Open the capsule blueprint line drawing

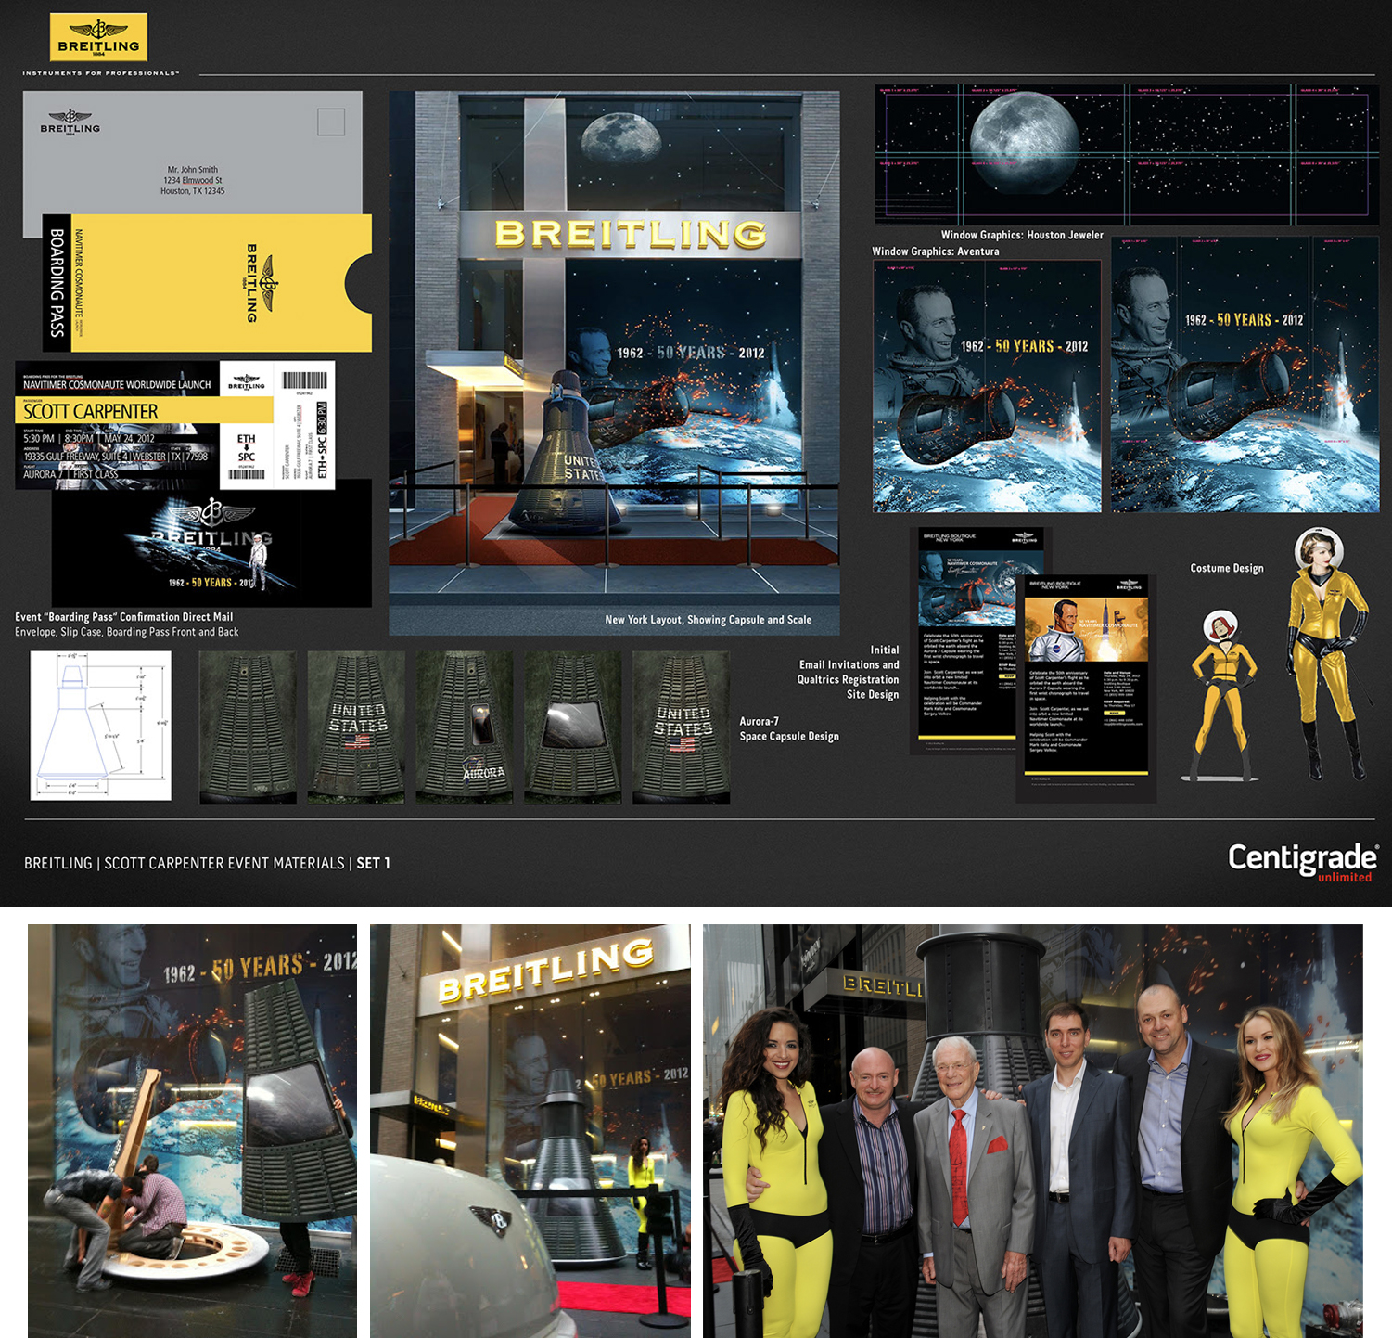100,725
